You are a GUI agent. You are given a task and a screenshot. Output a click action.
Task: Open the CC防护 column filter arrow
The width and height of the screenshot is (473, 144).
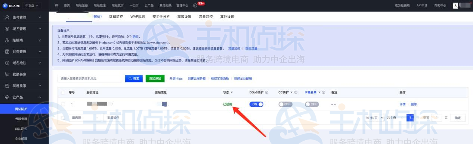click(x=291, y=92)
